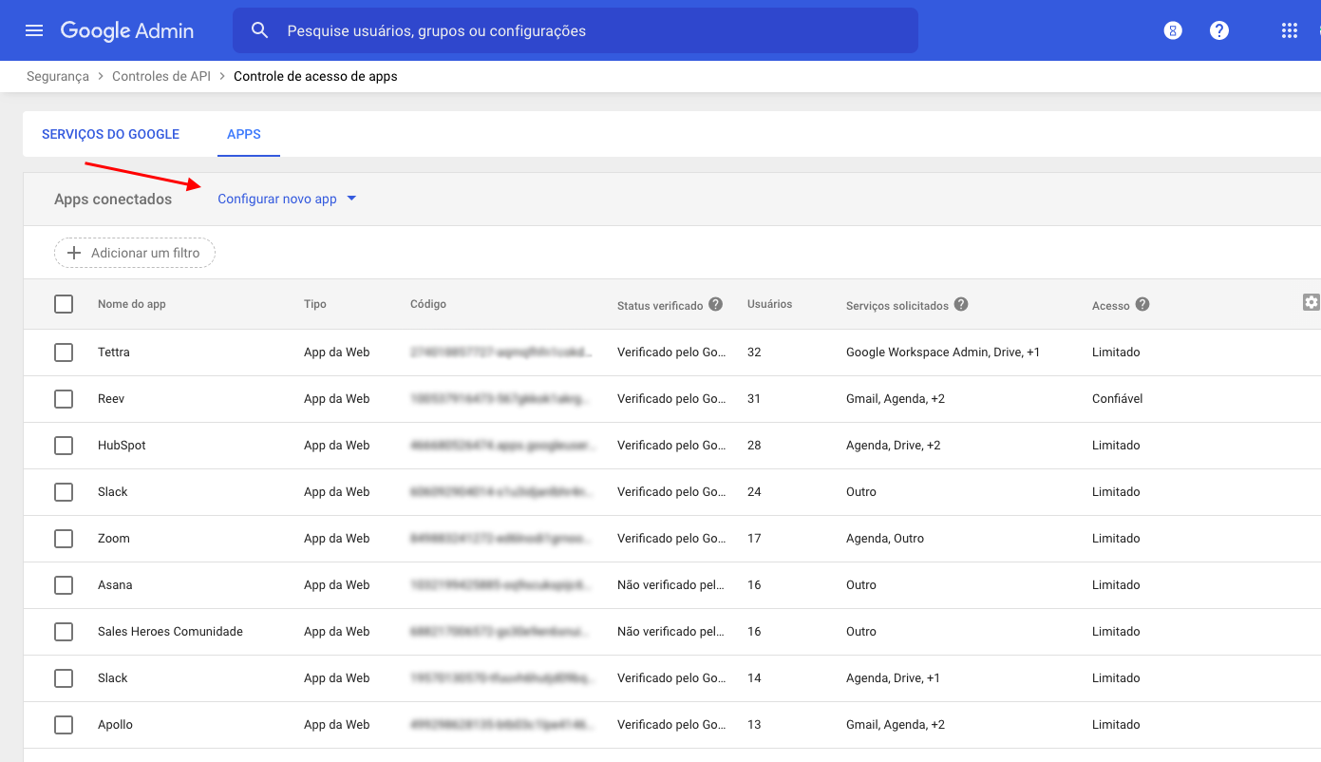This screenshot has height=762, width=1321.
Task: Check the Apollo row checkbox
Action: click(64, 725)
